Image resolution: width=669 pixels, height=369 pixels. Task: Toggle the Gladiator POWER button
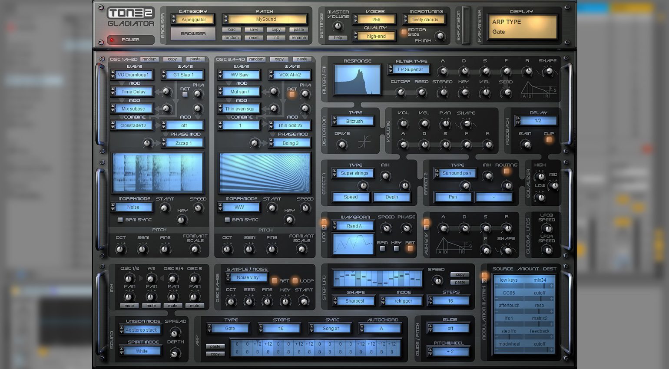pyautogui.click(x=131, y=40)
